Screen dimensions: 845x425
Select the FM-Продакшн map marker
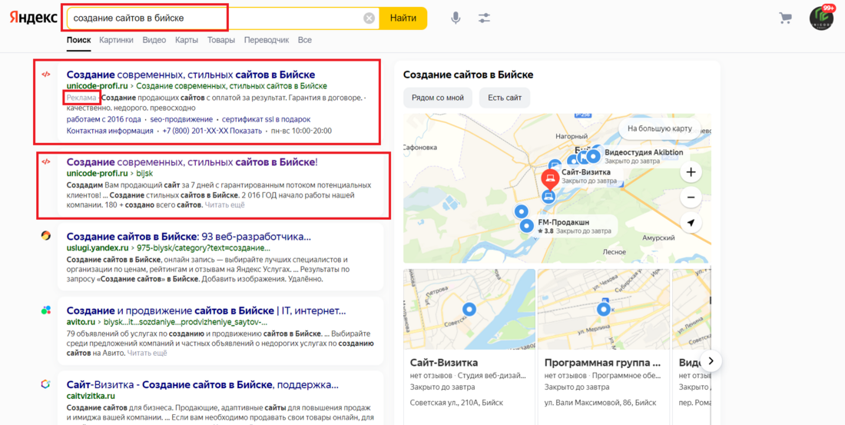(x=526, y=226)
